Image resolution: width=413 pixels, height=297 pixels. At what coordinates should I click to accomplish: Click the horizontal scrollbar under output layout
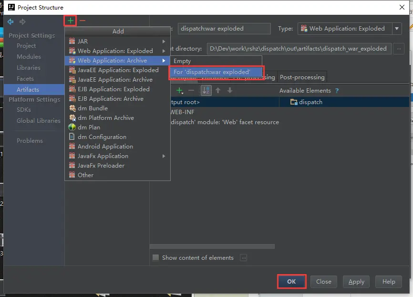point(212,246)
